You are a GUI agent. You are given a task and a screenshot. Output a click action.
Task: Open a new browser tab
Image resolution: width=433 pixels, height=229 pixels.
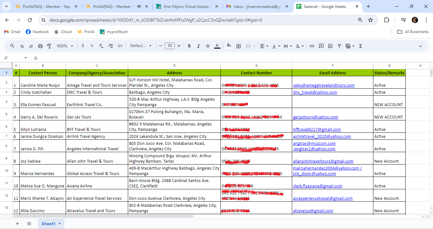[x=368, y=6]
